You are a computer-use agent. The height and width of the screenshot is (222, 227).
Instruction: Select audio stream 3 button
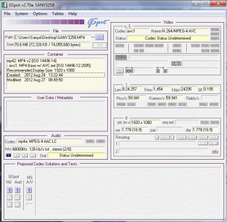24,155
